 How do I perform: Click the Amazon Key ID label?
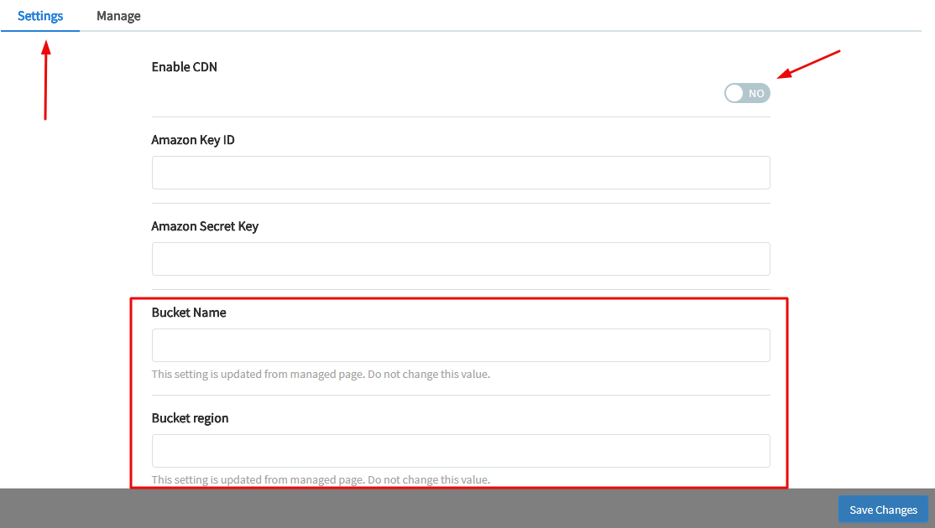(193, 140)
